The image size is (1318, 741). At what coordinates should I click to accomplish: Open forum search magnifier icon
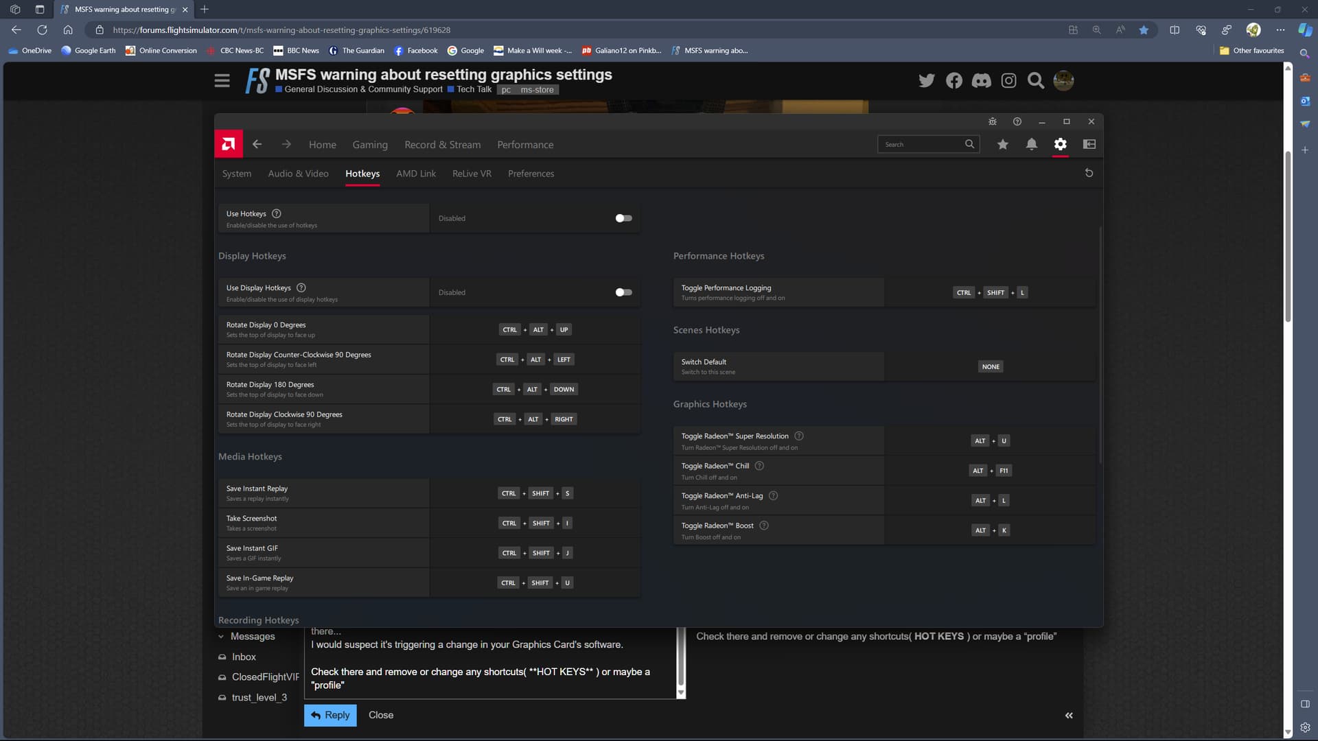1036,80
